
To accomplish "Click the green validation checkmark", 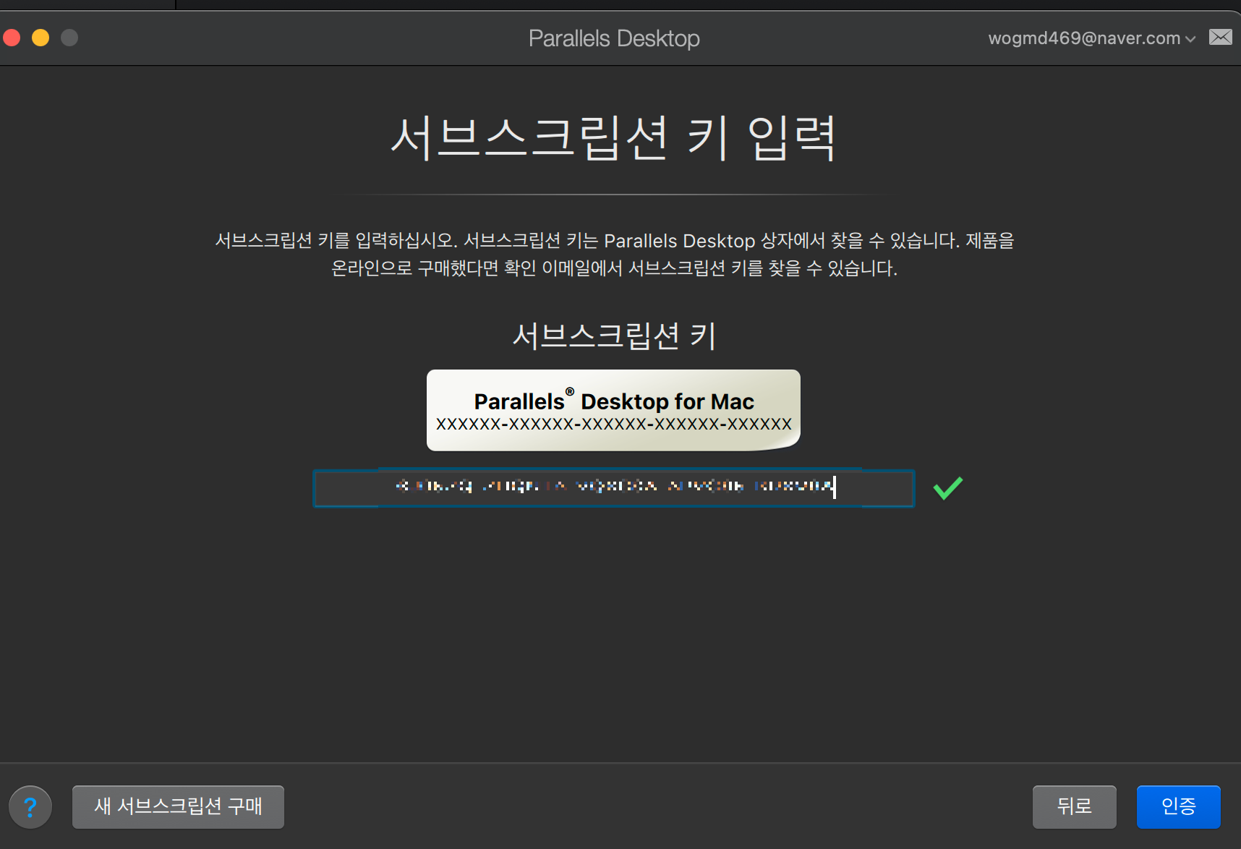I will pyautogui.click(x=947, y=488).
